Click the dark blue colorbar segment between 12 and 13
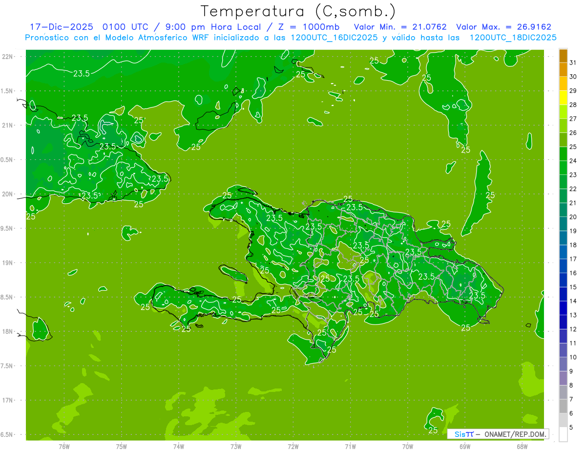This screenshot has height=453, width=586. click(x=563, y=322)
